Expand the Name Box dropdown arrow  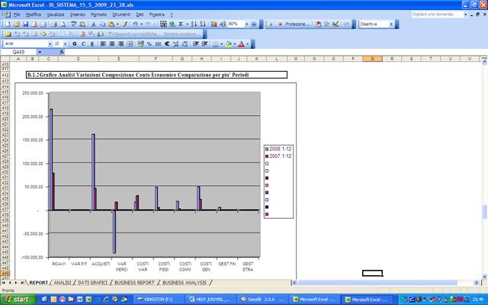pos(40,53)
